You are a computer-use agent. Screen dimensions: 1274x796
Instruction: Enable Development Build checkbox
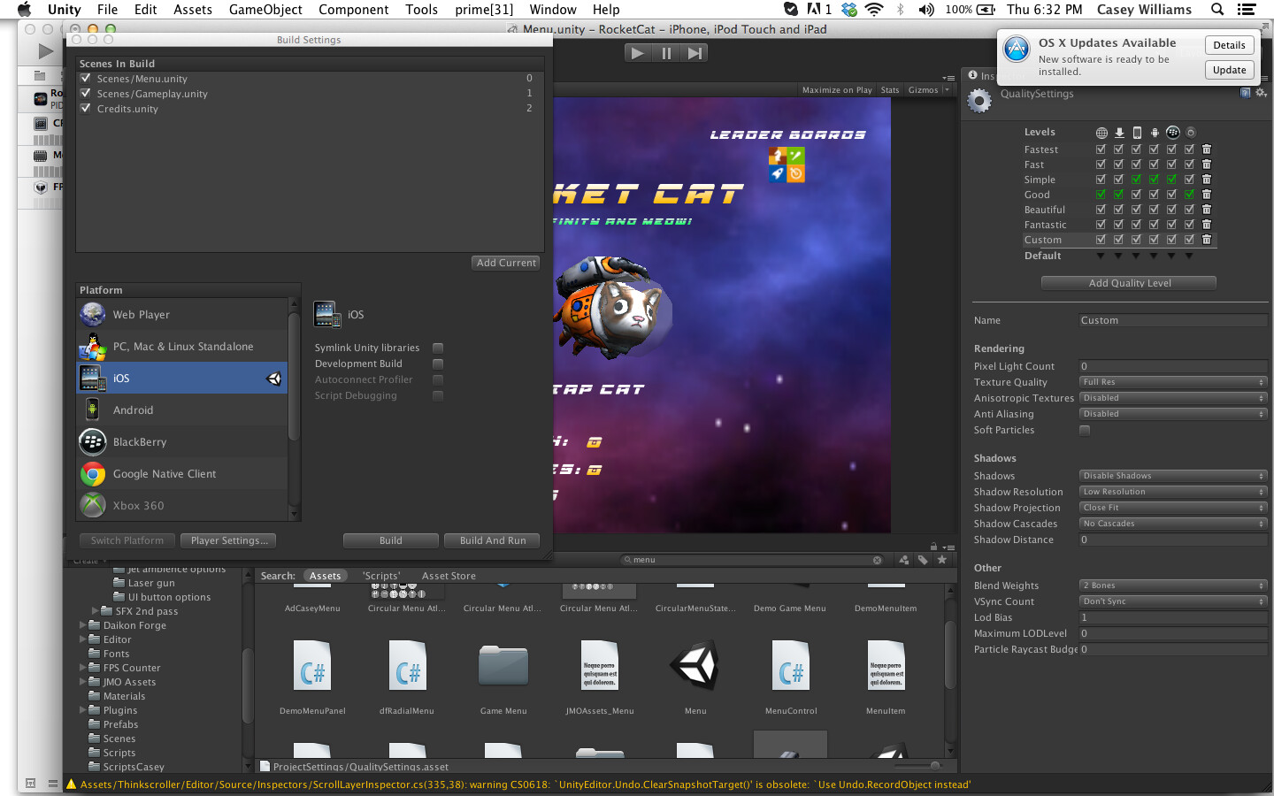(x=438, y=364)
